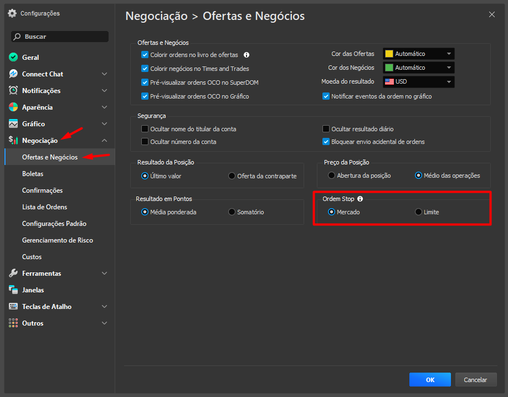Open the Boletas settings page
508x397 pixels.
pyautogui.click(x=33, y=174)
